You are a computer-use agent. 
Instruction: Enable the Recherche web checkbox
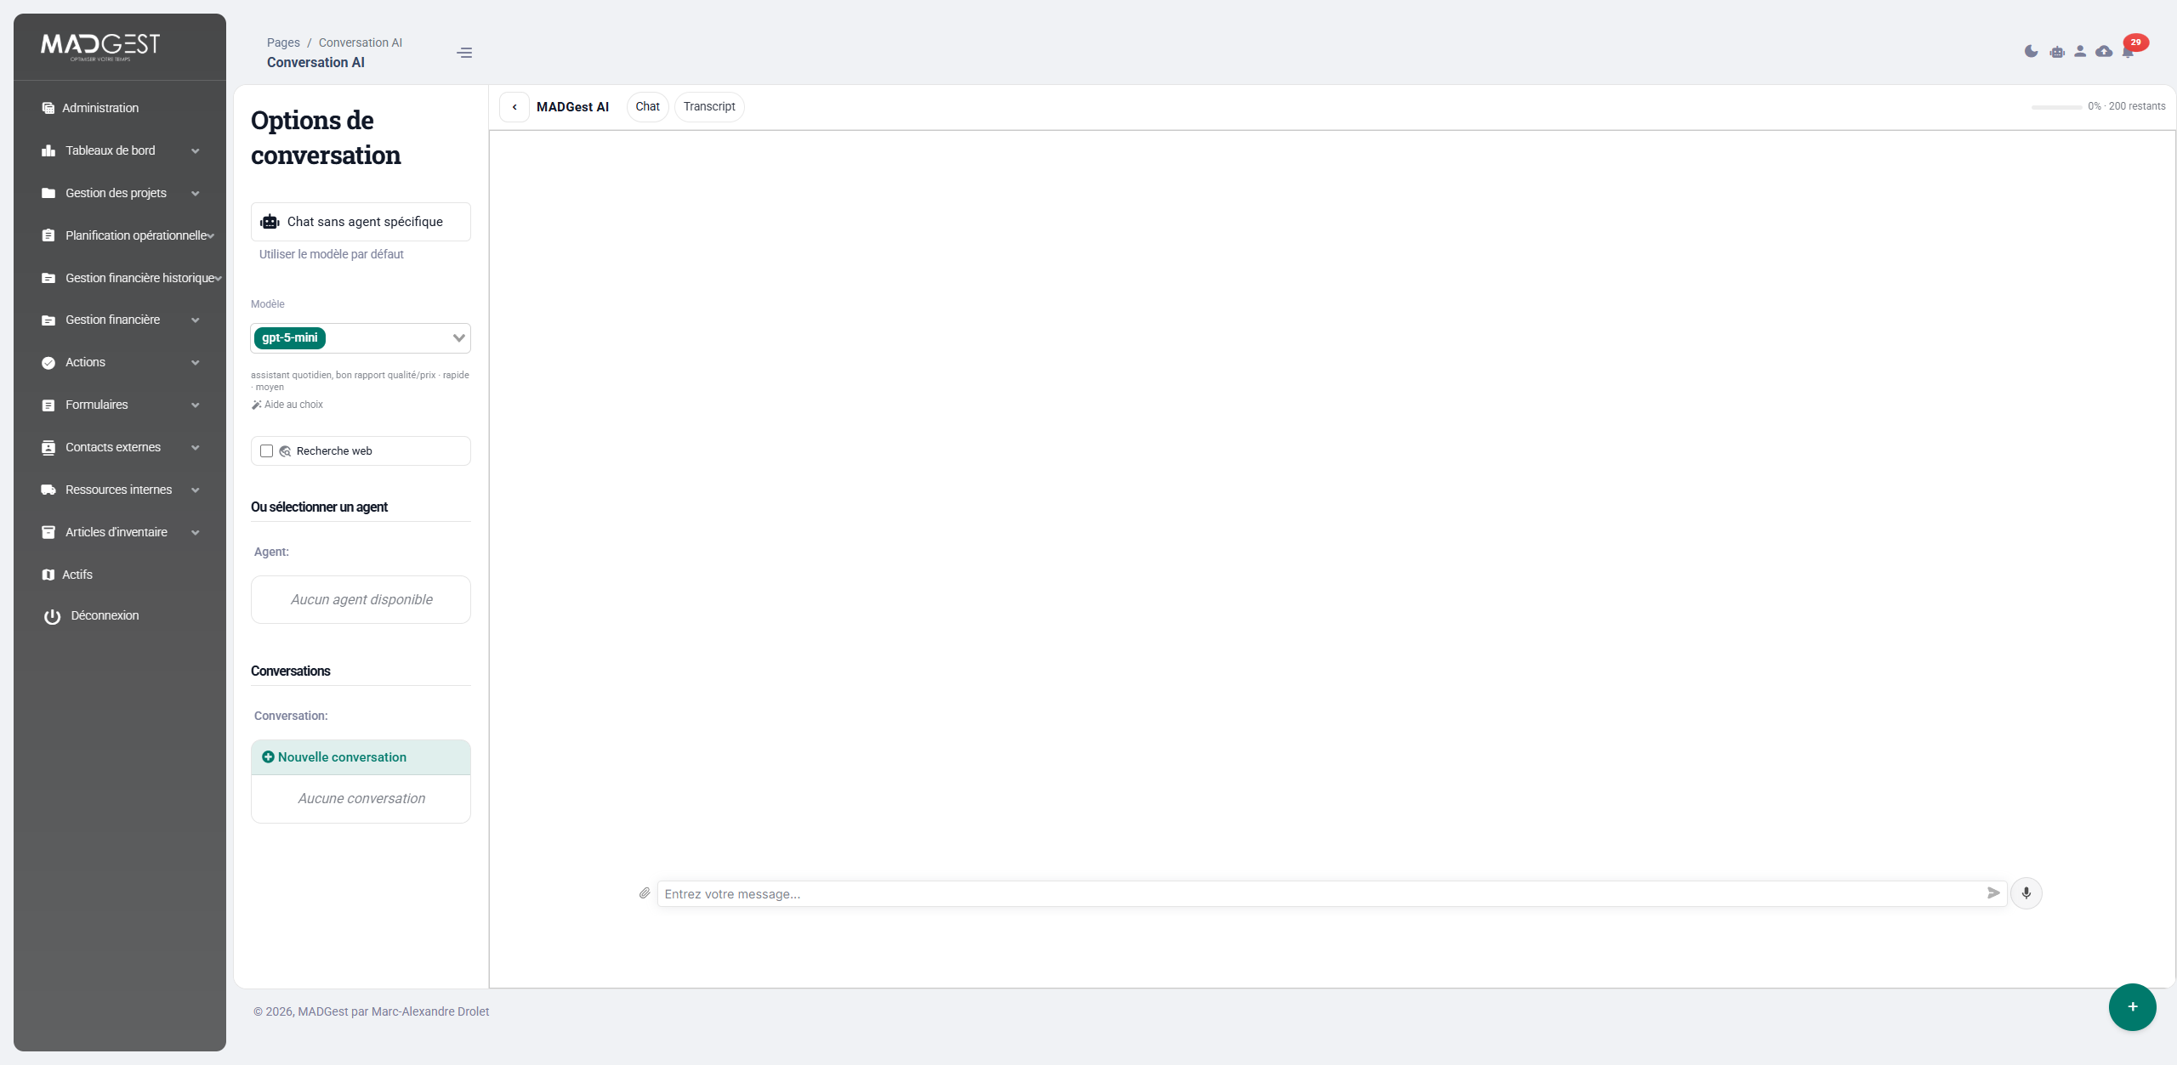point(266,450)
